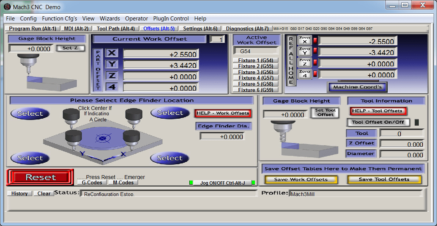This screenshot has height=226, width=437.
Task: Click the bottom-right edge finder Select button
Action: tap(170, 158)
